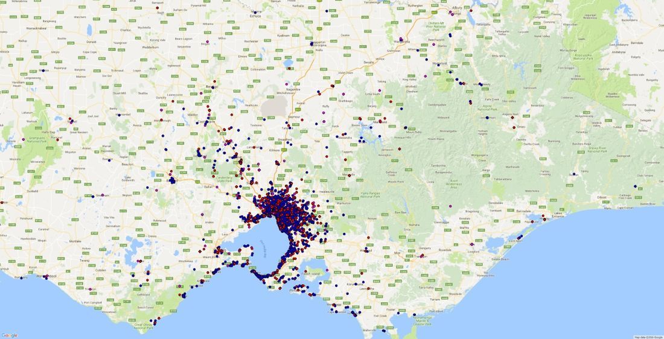Viewport: 664px width, 339px height.
Task: Click the Google logo on the map
Action: point(10,335)
